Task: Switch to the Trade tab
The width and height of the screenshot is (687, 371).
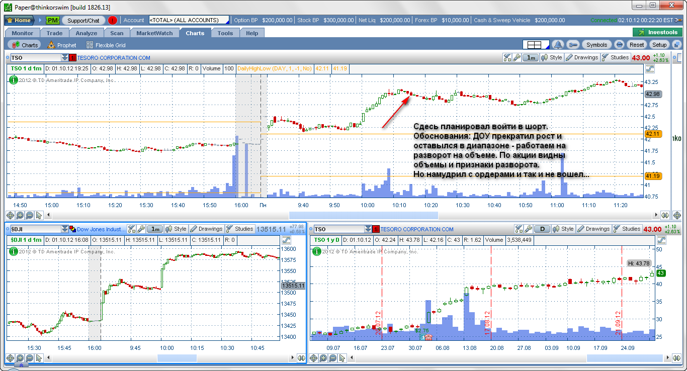Action: (x=54, y=33)
